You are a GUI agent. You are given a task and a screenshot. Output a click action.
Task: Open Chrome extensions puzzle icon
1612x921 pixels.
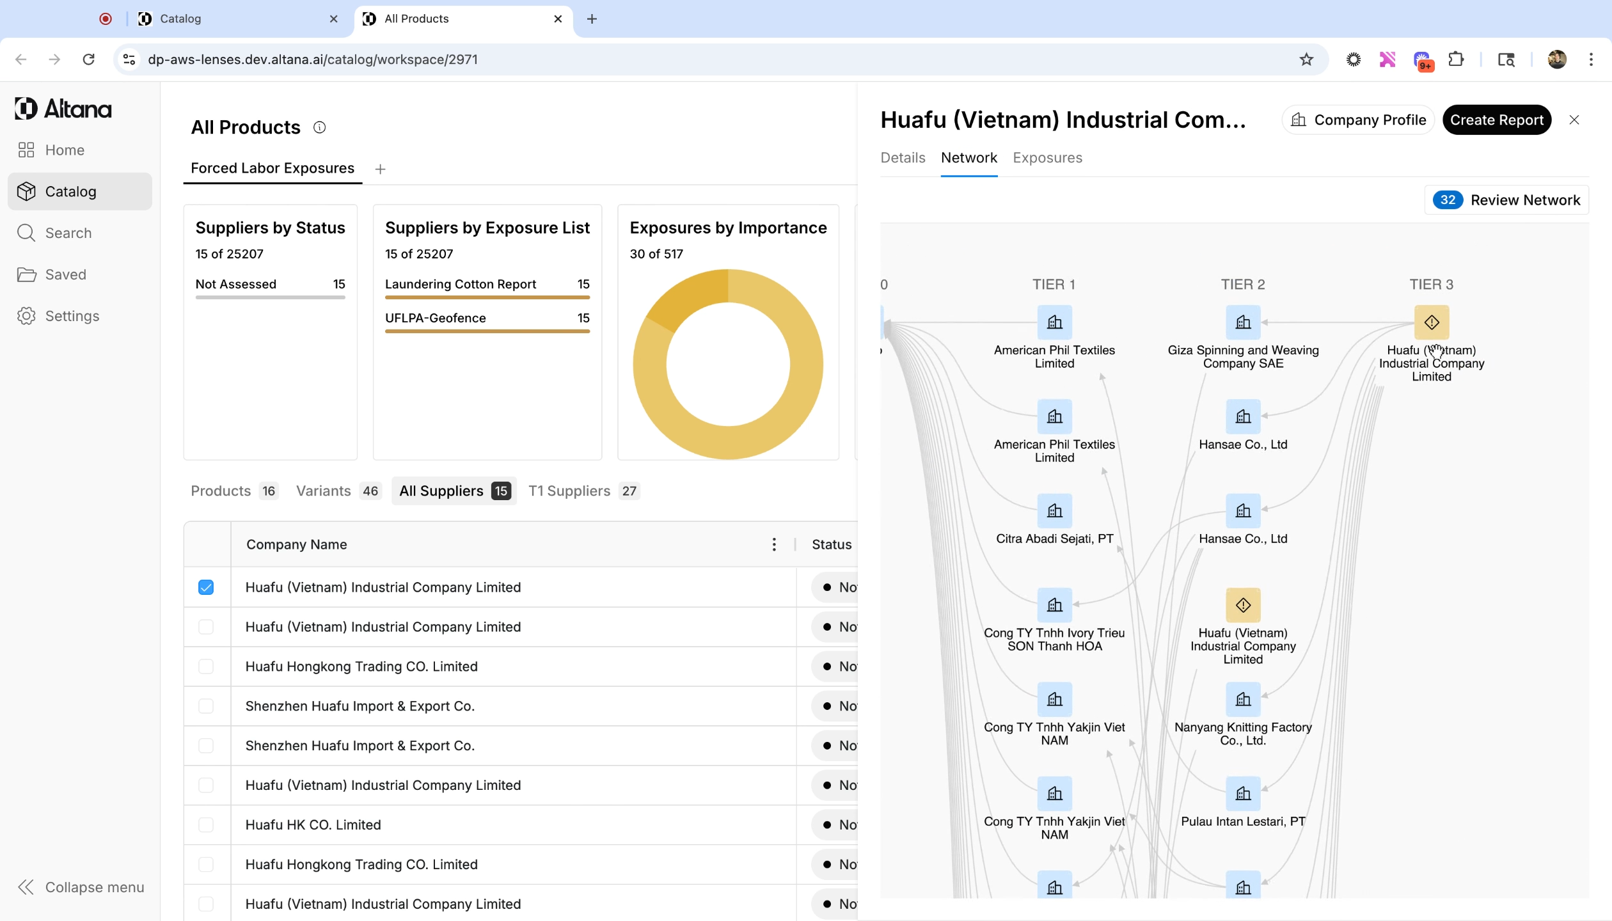click(1456, 59)
